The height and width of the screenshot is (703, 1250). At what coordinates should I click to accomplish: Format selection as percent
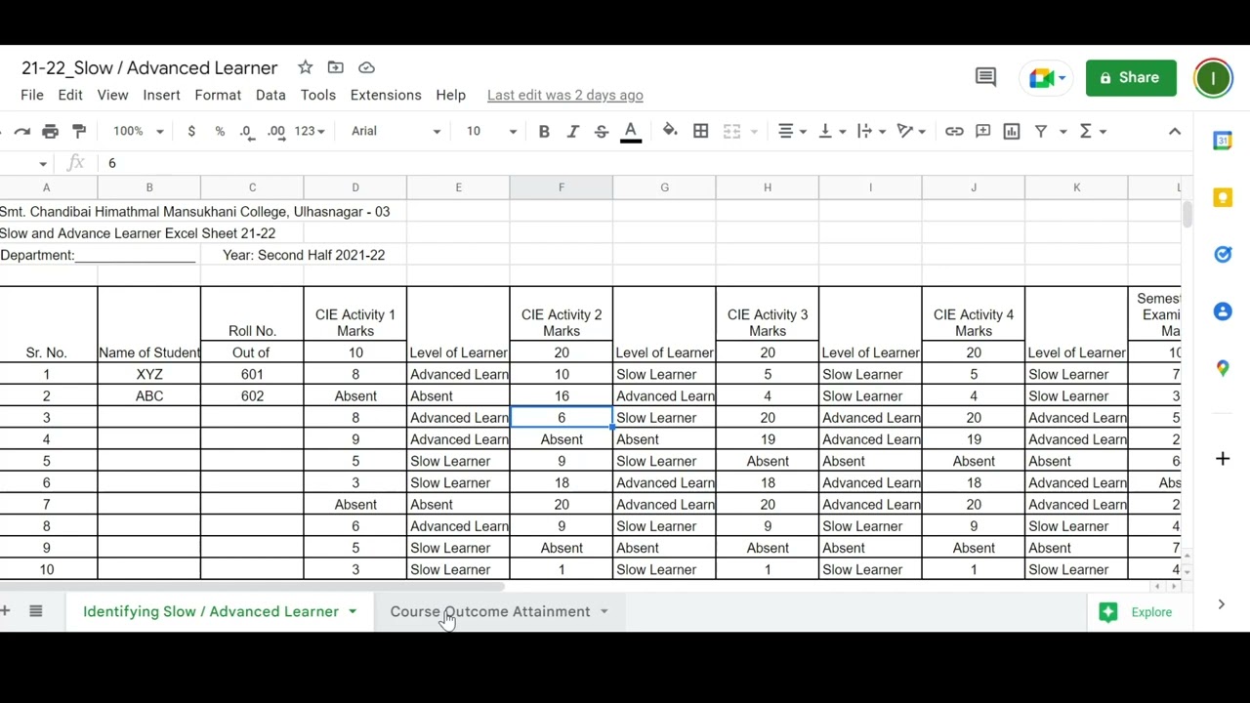(x=220, y=131)
